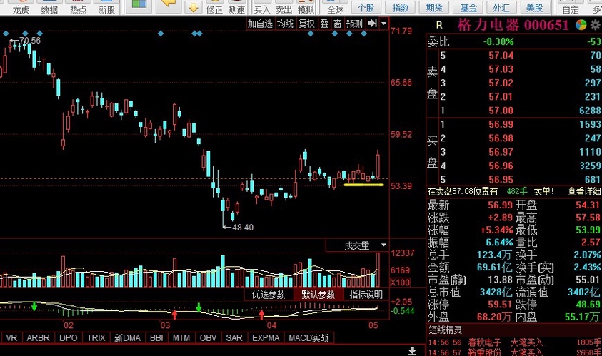Switch to the 美股 US stocks tab
This screenshot has height=356, width=602.
point(534,8)
